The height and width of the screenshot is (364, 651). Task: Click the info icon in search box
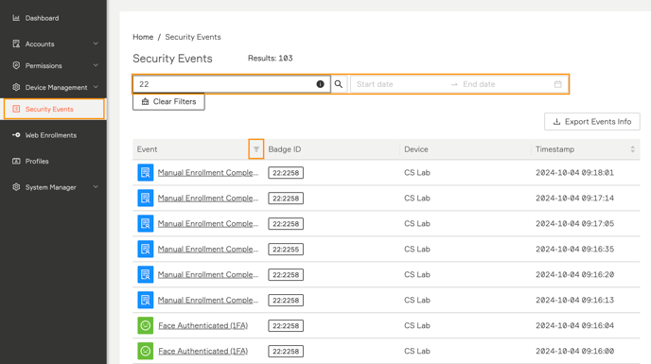tap(320, 84)
